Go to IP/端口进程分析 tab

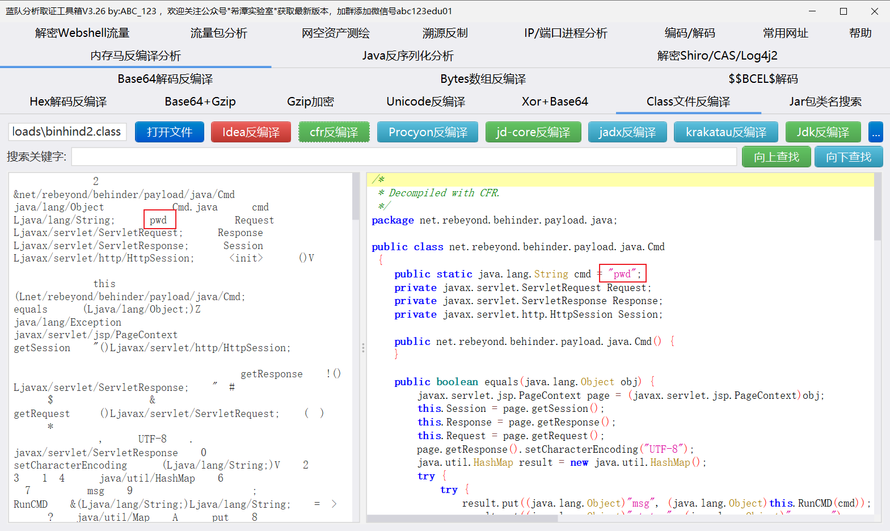tap(566, 33)
